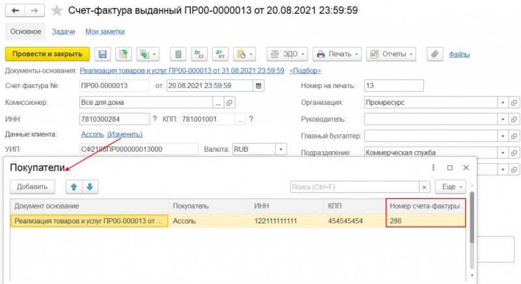Move buyer row down with blue arrow
Image resolution: width=521 pixels, height=284 pixels.
pos(90,187)
